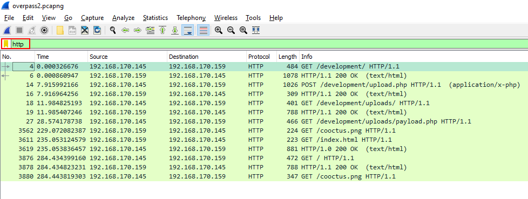Select packet 27 GET payload.php row
Image resolution: width=528 pixels, height=199 pixels.
(264, 121)
